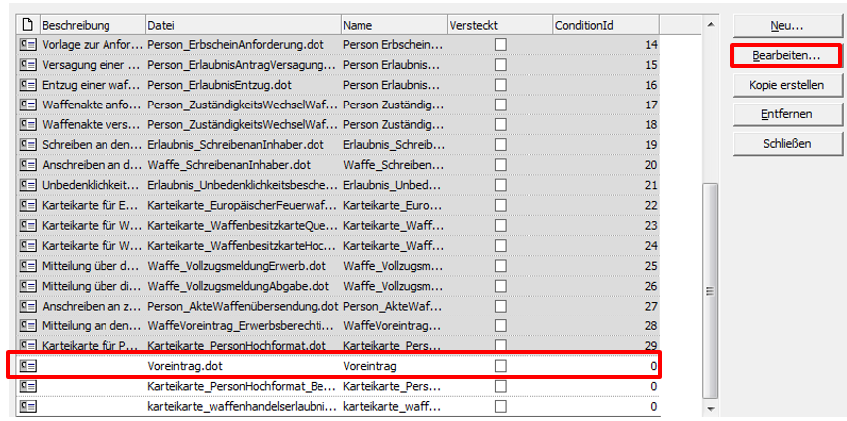Select the icon of karteikarte_waffenhandelserlaubnis row
The image size is (847, 421).
click(28, 406)
